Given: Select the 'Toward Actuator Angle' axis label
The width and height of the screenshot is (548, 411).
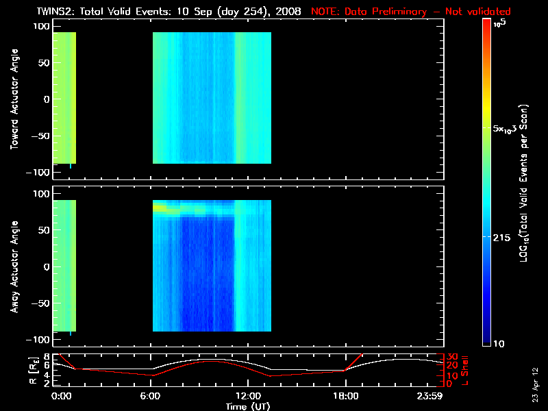Looking at the screenshot, I should point(14,99).
